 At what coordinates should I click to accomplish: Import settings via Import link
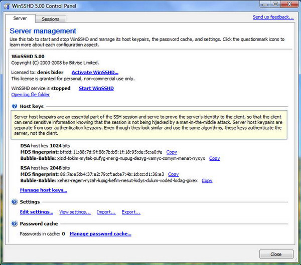click(x=106, y=212)
